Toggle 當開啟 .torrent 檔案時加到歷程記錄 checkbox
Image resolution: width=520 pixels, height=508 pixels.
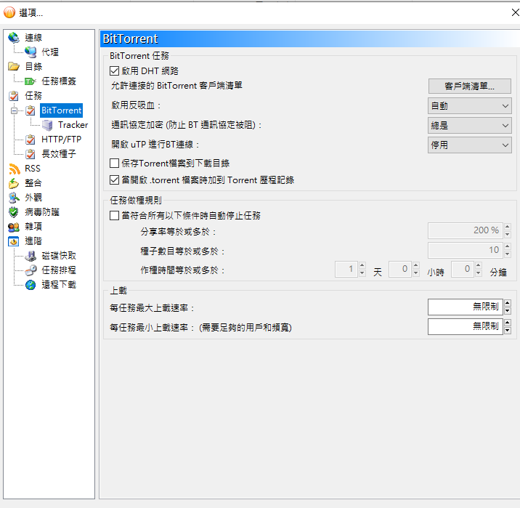click(x=114, y=180)
